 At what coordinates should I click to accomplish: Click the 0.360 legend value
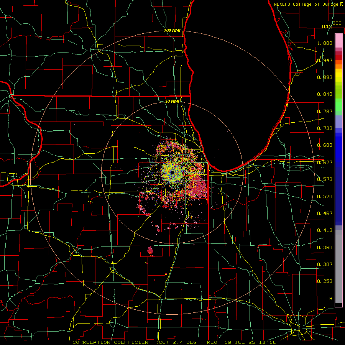tap(325, 248)
